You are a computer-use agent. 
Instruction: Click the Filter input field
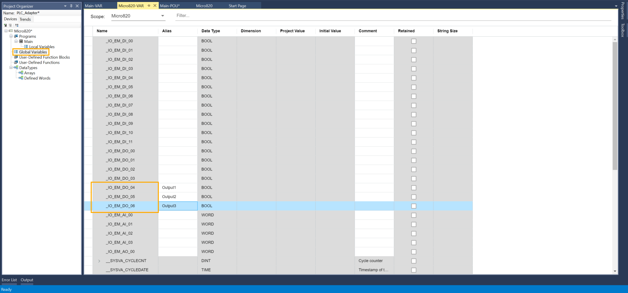tap(393, 16)
